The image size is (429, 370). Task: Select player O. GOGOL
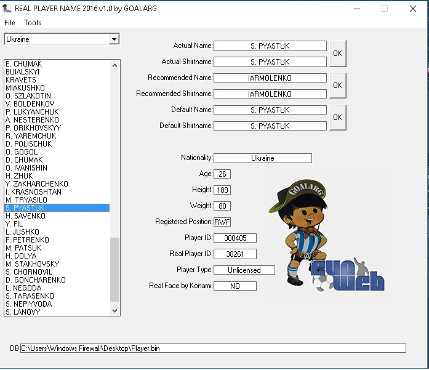(57, 152)
